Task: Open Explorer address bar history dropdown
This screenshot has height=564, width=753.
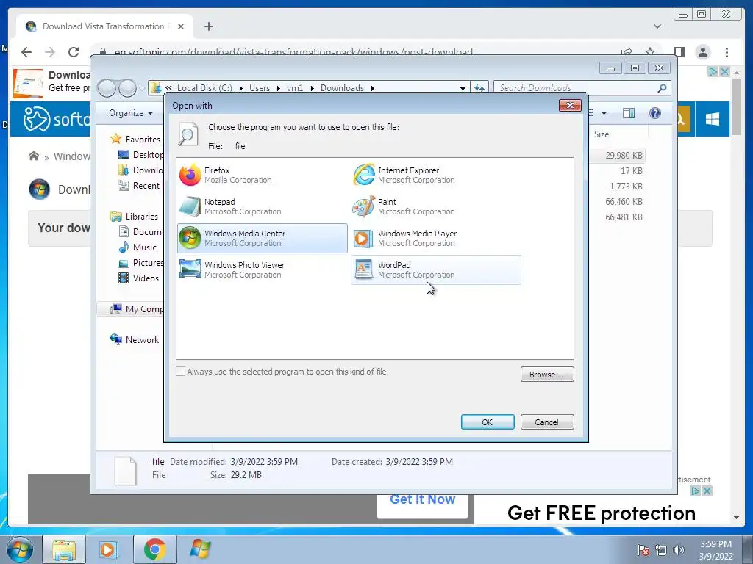Action: [463, 88]
